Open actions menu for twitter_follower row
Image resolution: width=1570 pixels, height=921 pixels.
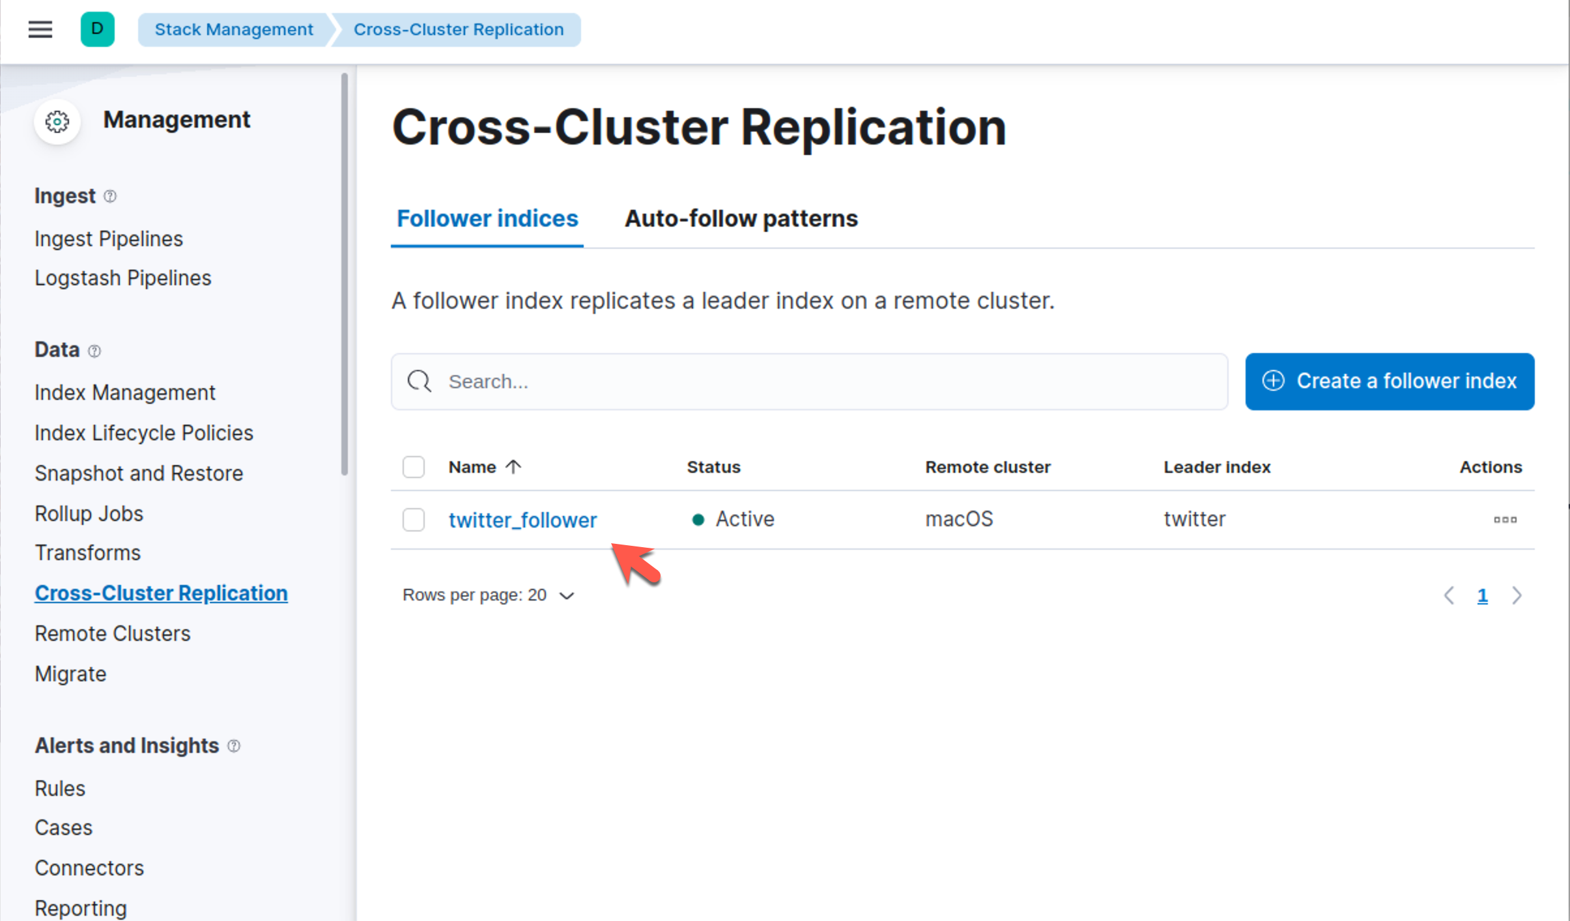pos(1506,519)
